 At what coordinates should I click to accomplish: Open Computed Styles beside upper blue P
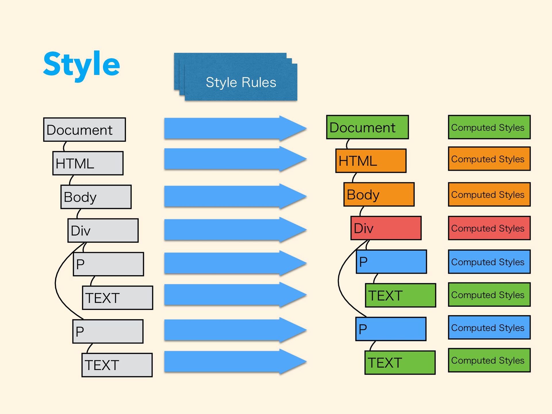[x=489, y=262]
